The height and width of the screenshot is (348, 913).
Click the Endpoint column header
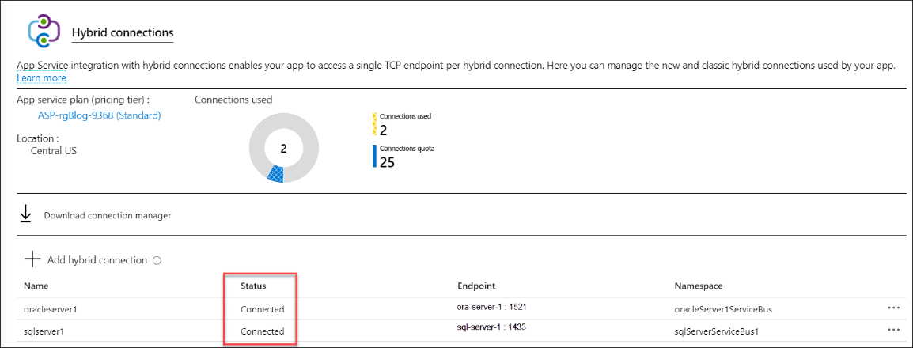pos(476,286)
